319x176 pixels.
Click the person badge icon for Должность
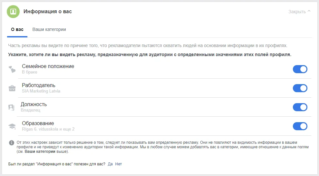[x=11, y=107]
